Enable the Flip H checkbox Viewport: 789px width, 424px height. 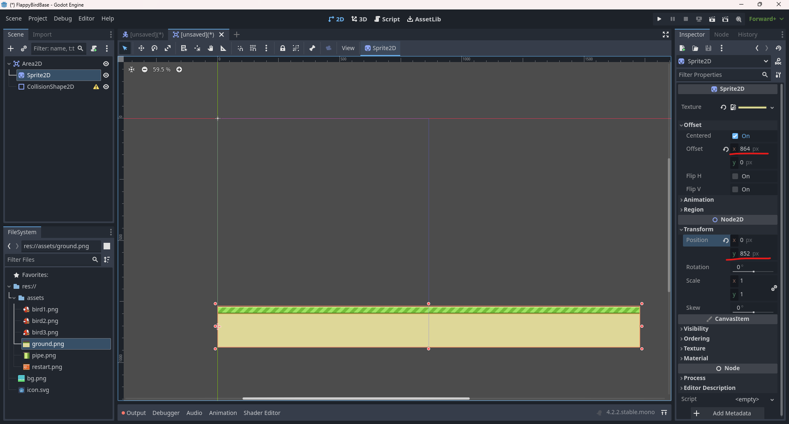(735, 176)
